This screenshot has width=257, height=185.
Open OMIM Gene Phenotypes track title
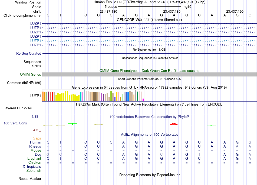click(149, 71)
